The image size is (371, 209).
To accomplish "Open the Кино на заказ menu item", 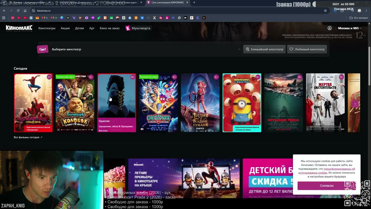I will [x=110, y=28].
